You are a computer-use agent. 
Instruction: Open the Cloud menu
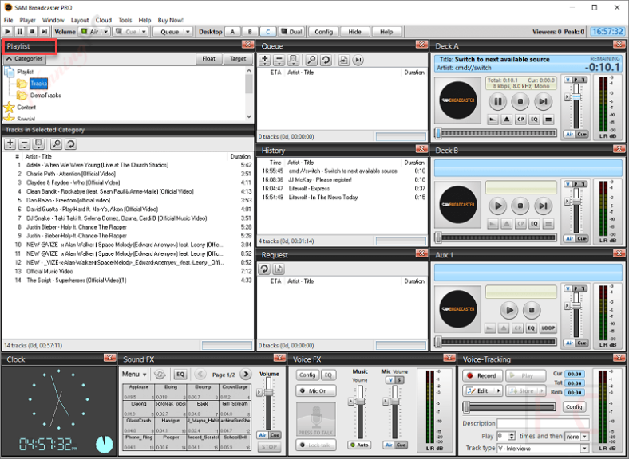[x=103, y=20]
